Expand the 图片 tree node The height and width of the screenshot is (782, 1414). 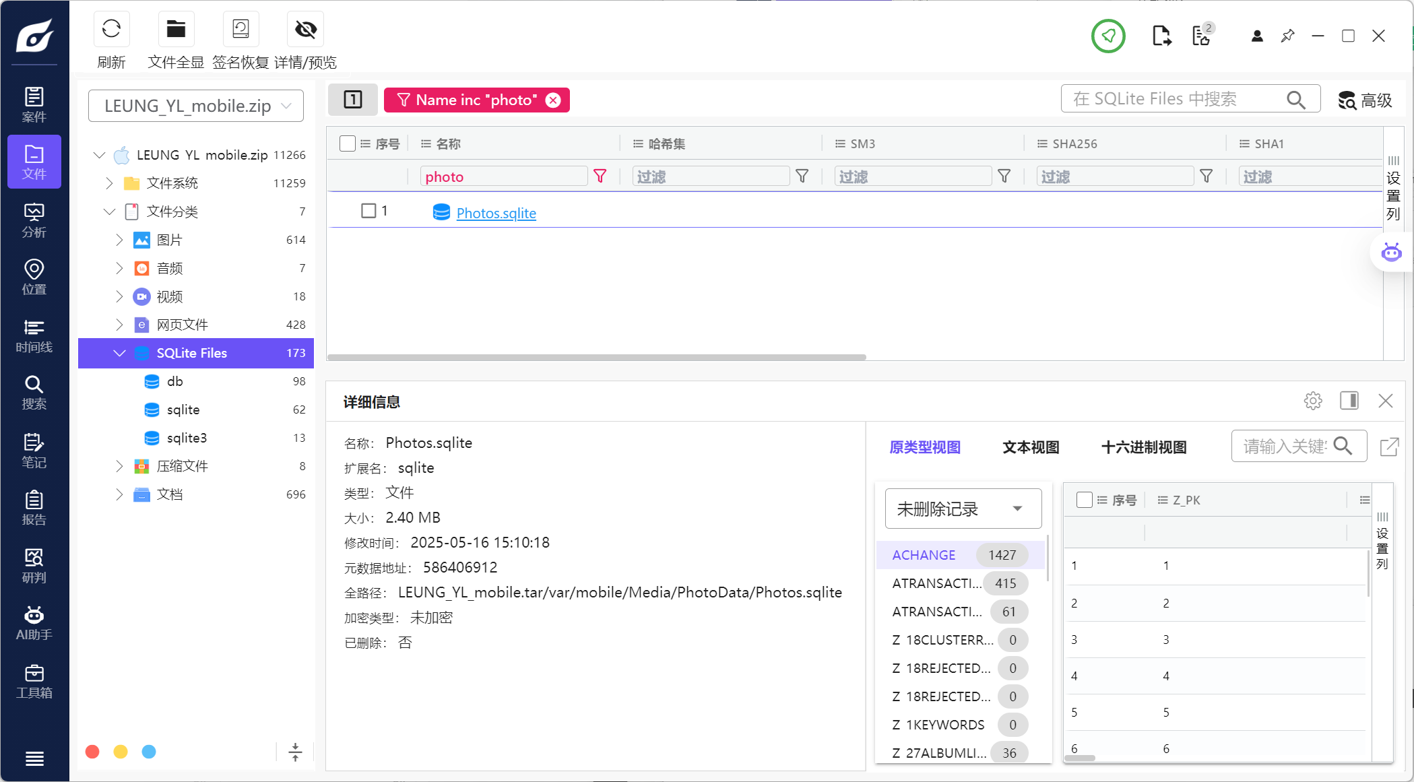(x=119, y=240)
